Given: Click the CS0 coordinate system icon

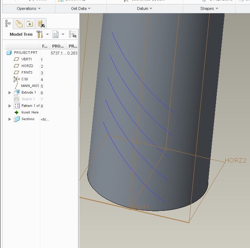Looking at the screenshot, I should pyautogui.click(x=16, y=79).
